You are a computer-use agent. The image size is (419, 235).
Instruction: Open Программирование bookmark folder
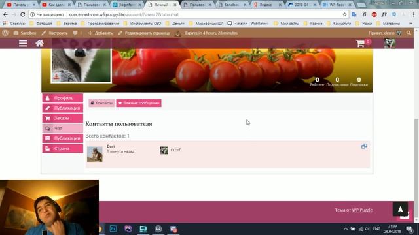point(100,23)
